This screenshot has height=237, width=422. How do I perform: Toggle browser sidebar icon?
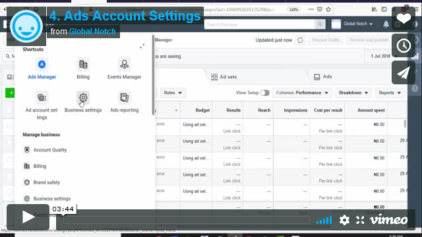click(x=384, y=9)
